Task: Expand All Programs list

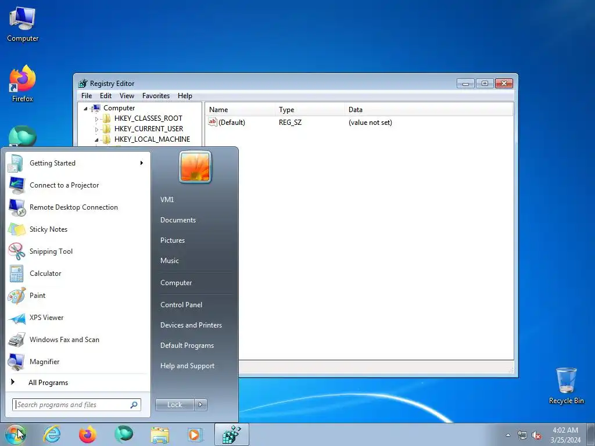Action: [77, 383]
